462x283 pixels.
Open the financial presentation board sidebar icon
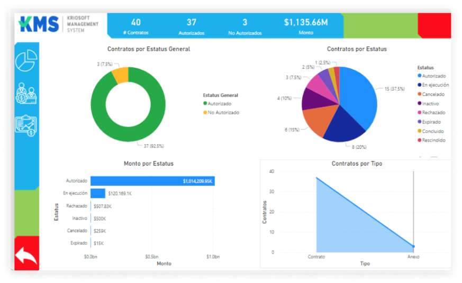click(x=26, y=126)
